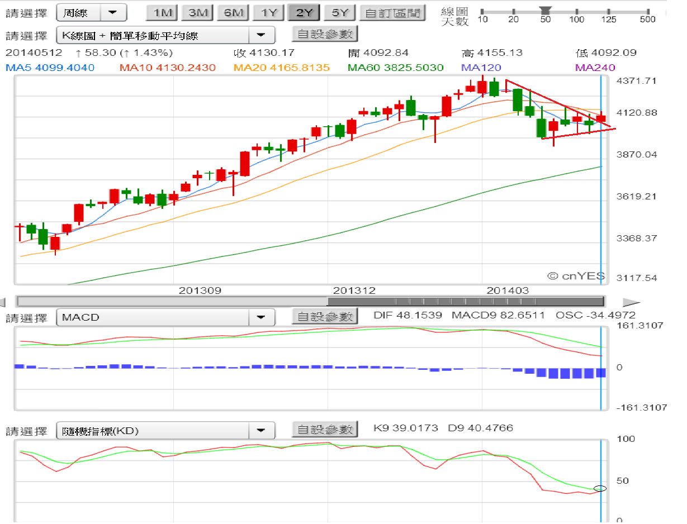Screen dimensions: 687x524
Task: Open the K線圖 + 簡單移動平均線 chart type dropdown
Action: [x=166, y=36]
